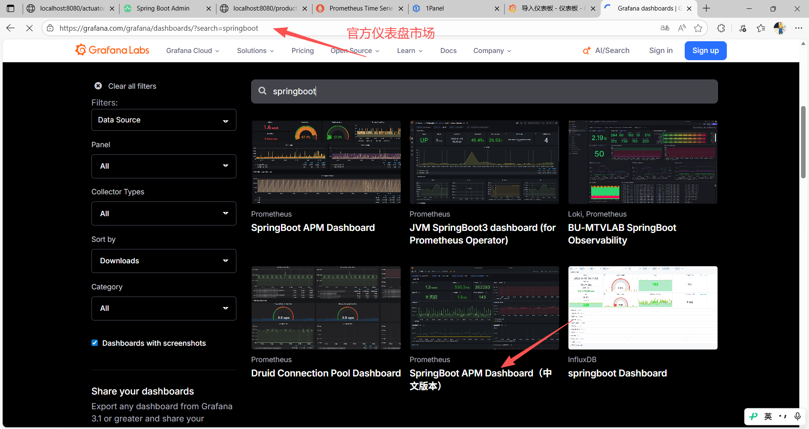Open the Pricing page
809x429 pixels.
(x=303, y=50)
